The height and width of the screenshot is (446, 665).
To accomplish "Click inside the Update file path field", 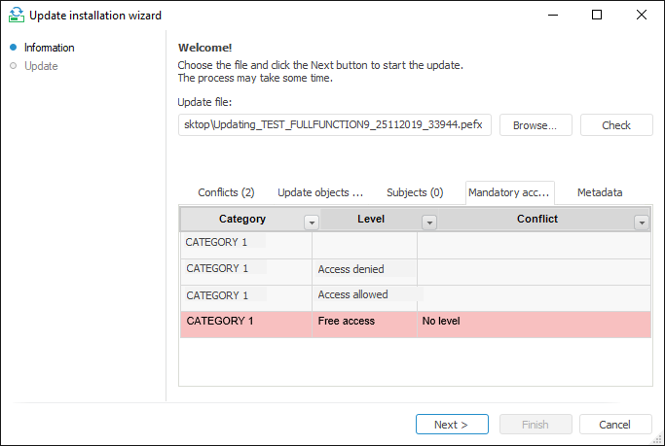I will click(336, 125).
